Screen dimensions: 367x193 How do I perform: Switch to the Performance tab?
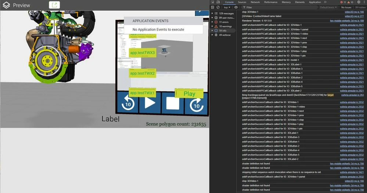271,2
